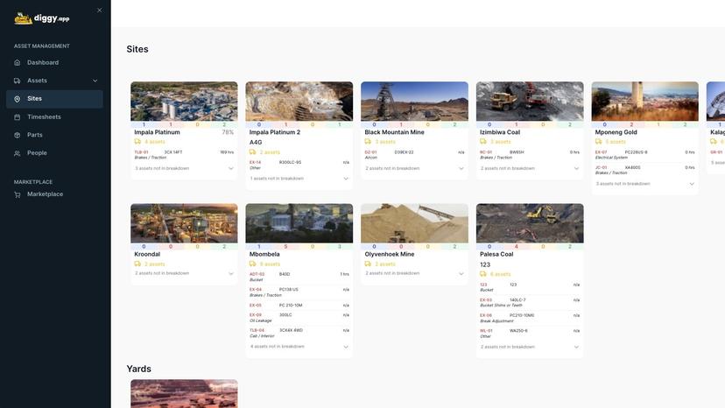Expand Kroondal assets not in breakdown
The height and width of the screenshot is (408, 725).
(231, 273)
